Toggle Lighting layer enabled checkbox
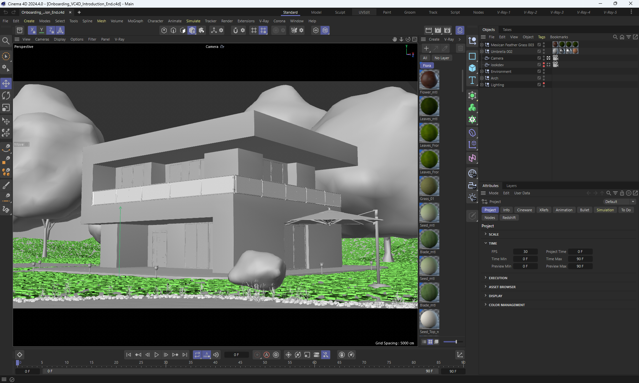The width and height of the screenshot is (639, 383). tap(539, 85)
